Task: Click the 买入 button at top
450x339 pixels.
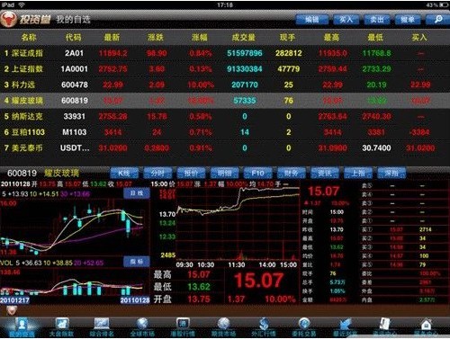Action: (x=346, y=20)
